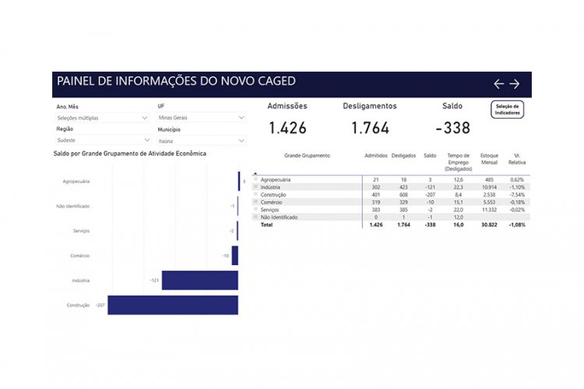Click the Grande Grupamento column header
The image size is (584, 389).
pyautogui.click(x=307, y=156)
